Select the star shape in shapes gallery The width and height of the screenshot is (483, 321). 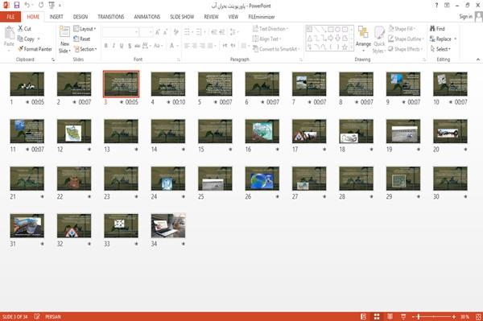(x=345, y=47)
